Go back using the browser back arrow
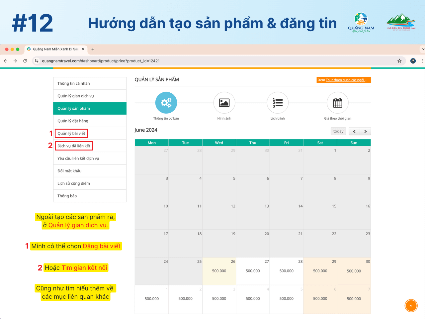Image resolution: width=425 pixels, height=319 pixels. click(6, 61)
